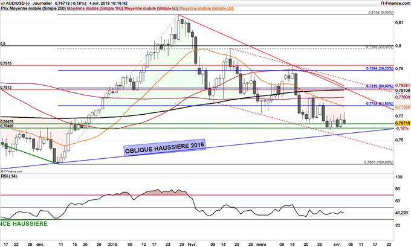Viewport: 411px width, 247px height.
Task: Click the black 0,78108 price tag
Action: pyautogui.click(x=403, y=91)
